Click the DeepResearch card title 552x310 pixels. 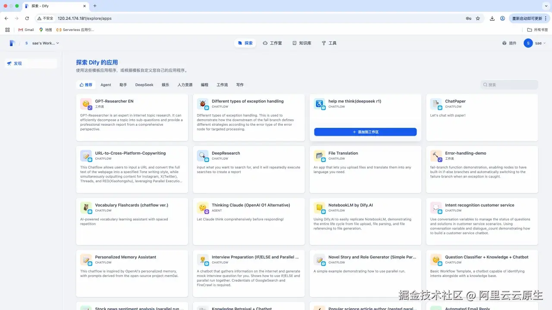(226, 153)
